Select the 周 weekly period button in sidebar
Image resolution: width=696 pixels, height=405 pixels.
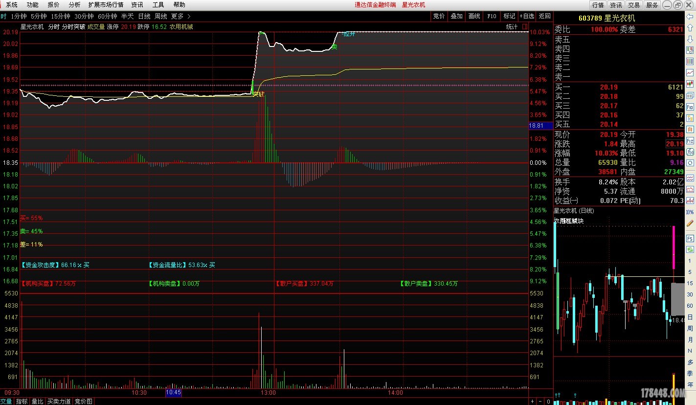(690, 328)
